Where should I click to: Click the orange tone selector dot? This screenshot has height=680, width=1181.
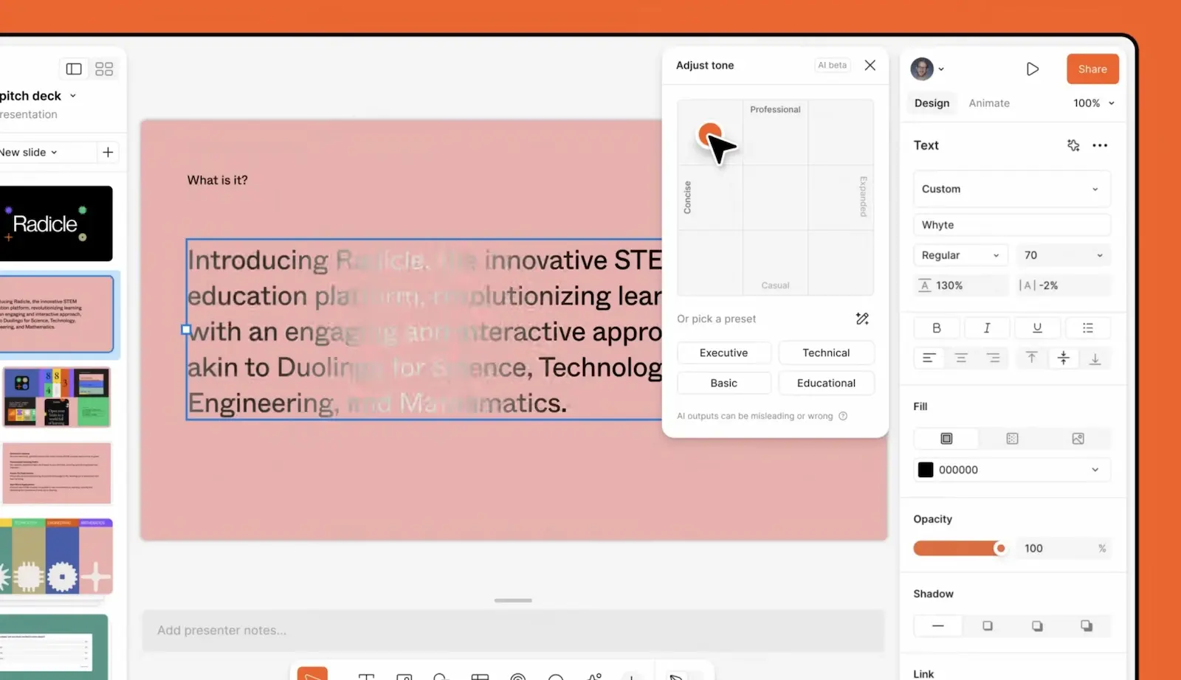click(709, 134)
